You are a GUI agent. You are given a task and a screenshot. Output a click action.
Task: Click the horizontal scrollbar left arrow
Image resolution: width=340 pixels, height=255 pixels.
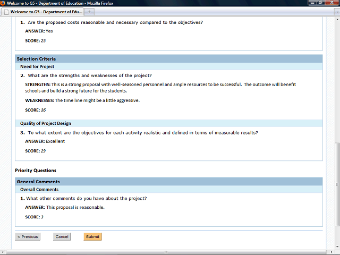(3, 252)
